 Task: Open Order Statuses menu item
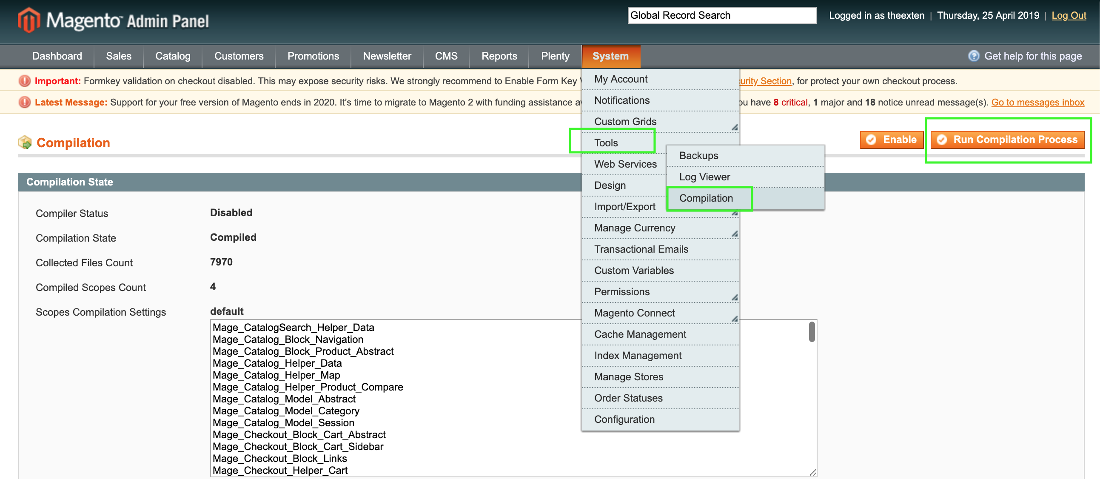(660, 398)
